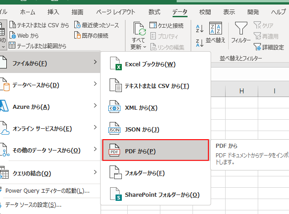This screenshot has width=289, height=214.
Task: Click the JSON file icon
Action: [115, 129]
